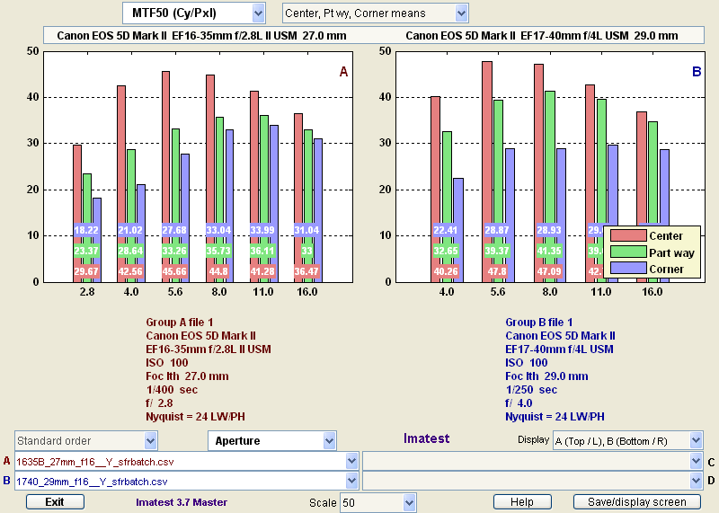
Task: Click the Group A file 1 label
Action: tap(179, 323)
